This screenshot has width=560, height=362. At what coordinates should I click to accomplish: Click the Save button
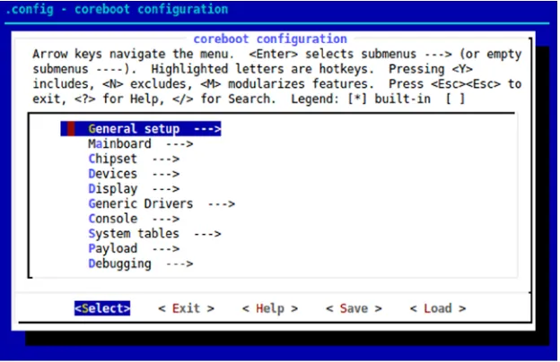pyautogui.click(x=354, y=308)
